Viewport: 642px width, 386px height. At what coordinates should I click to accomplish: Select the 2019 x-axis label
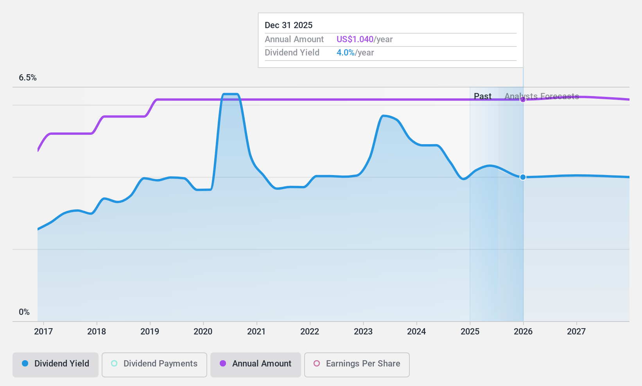[150, 332]
